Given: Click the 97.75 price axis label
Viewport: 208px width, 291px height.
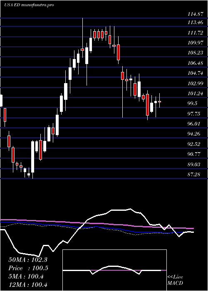Looking at the screenshot, I should coord(194,114).
